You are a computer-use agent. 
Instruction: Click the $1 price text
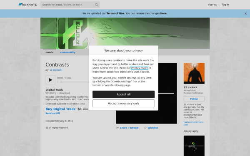(80, 109)
